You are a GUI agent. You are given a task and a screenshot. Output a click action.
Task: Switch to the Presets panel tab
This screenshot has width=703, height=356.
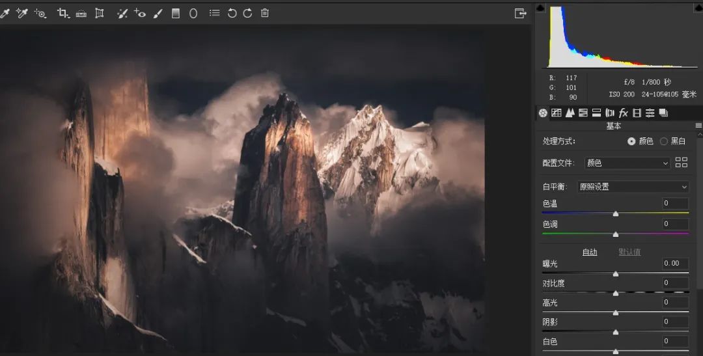(650, 113)
